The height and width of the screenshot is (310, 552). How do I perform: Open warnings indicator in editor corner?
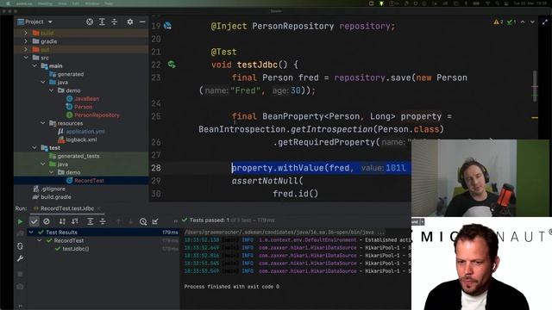499,22
